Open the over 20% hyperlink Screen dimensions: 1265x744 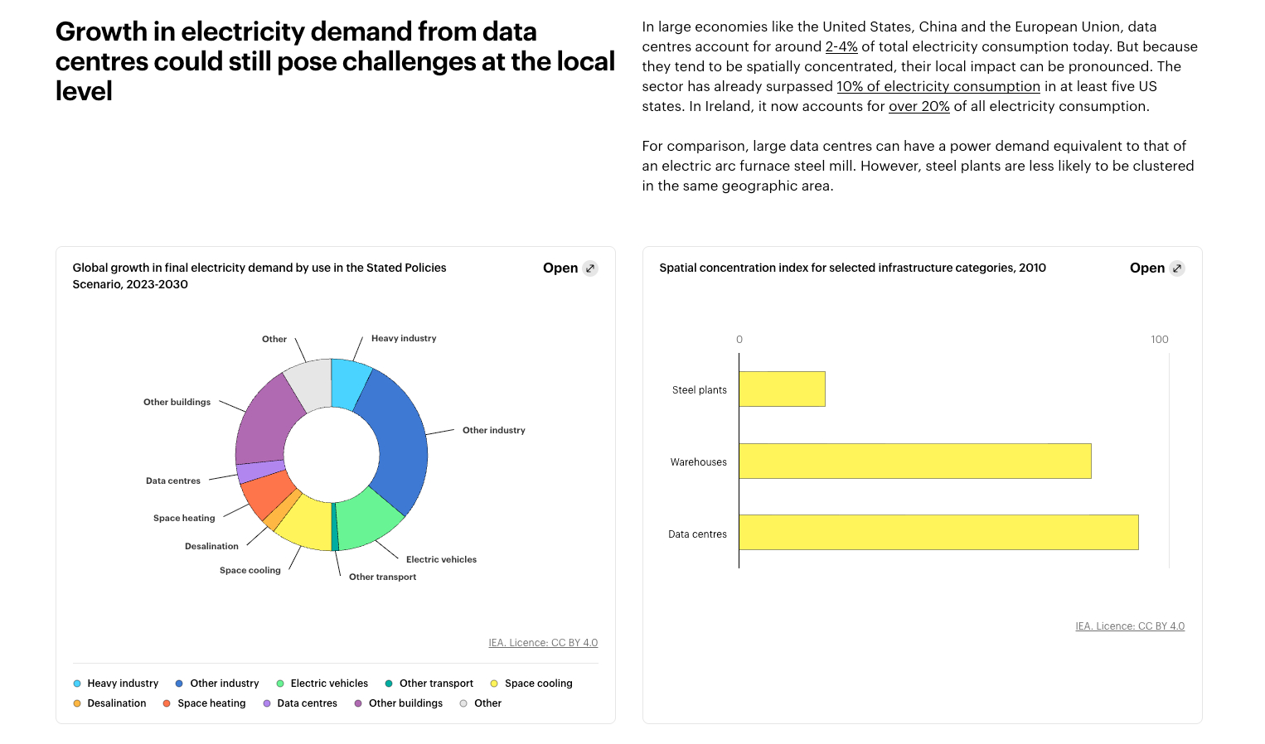[918, 107]
